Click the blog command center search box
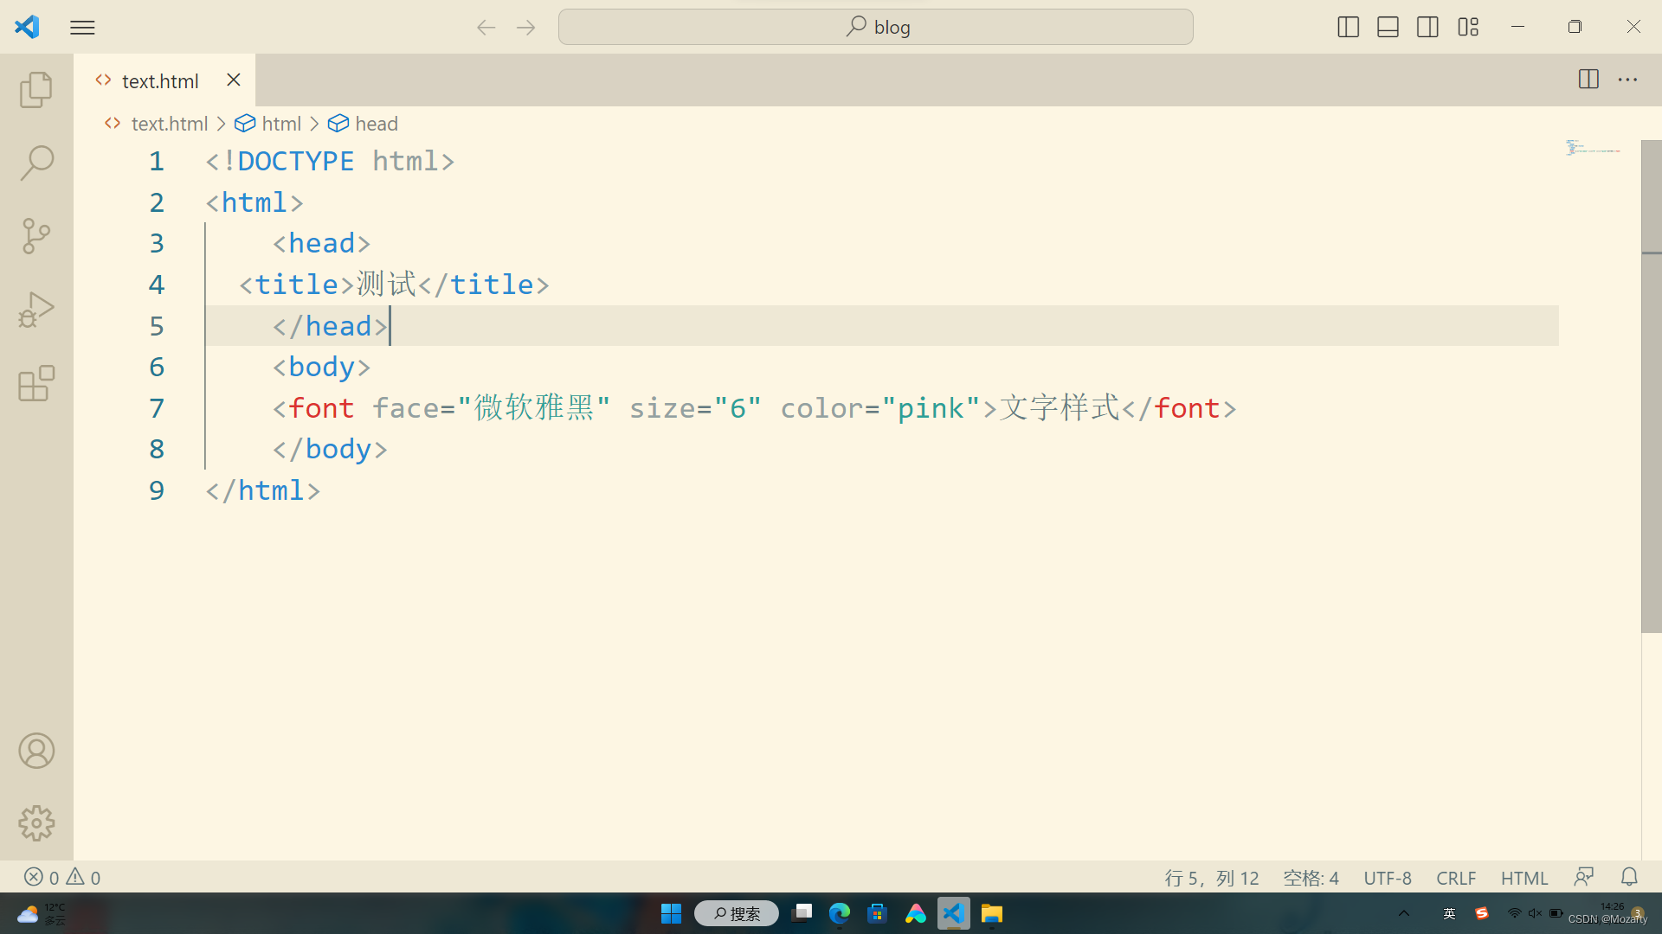Viewport: 1662px width, 934px height. click(875, 27)
